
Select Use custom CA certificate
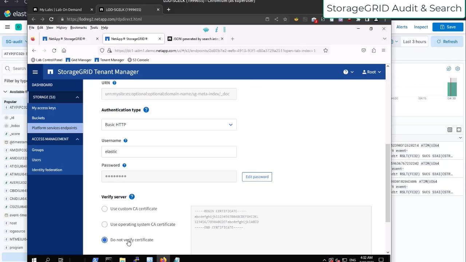(104, 209)
